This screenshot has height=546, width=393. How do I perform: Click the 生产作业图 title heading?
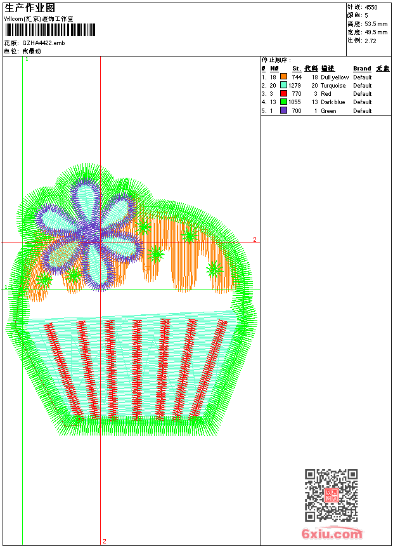click(x=30, y=8)
